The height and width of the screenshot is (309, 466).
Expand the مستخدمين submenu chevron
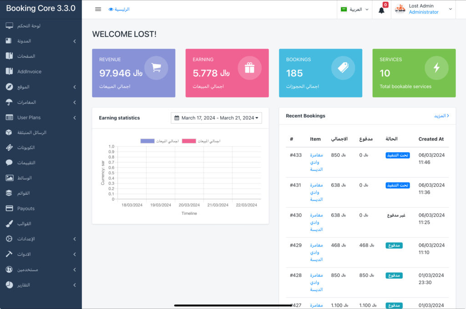(75, 270)
